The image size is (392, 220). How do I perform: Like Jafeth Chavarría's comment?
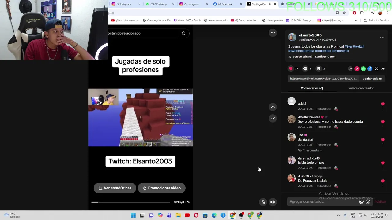coord(383,122)
